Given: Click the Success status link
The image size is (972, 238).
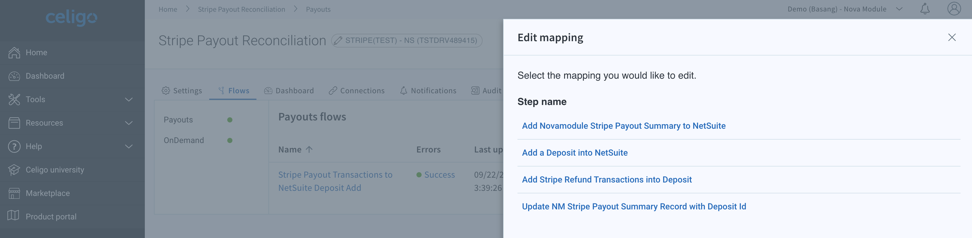Looking at the screenshot, I should click(x=439, y=174).
